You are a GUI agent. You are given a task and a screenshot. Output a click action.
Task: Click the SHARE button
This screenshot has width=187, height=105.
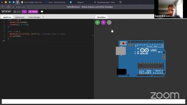(33, 12)
